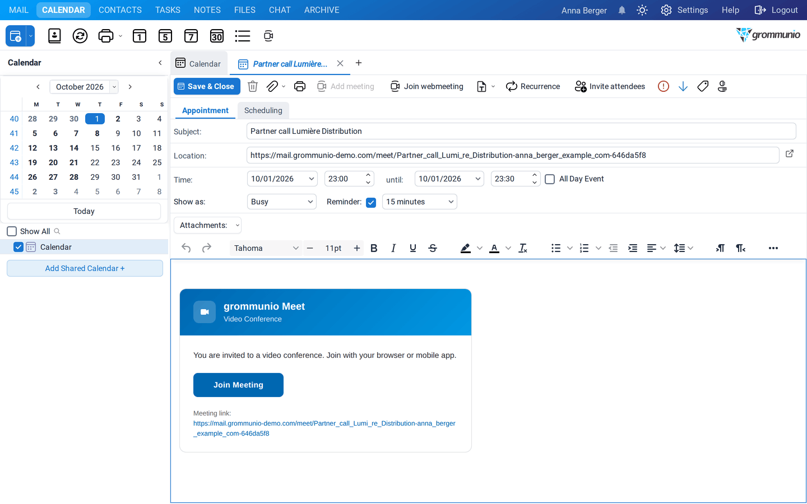Switch to the Calendar tab
The image size is (807, 504).
click(198, 63)
